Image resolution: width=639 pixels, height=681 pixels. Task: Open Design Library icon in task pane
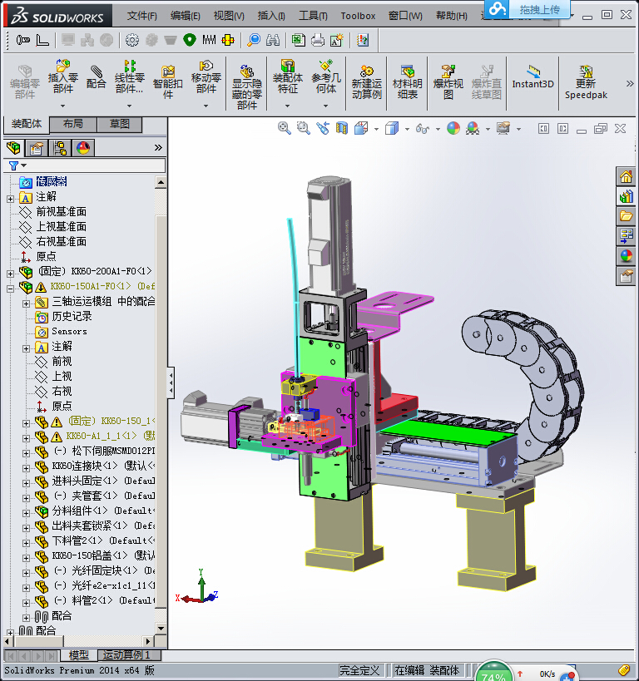626,197
